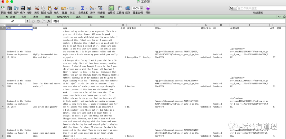Click the purple 帮助 (Help) icon
This screenshot has width=286, height=139.
point(148,8)
